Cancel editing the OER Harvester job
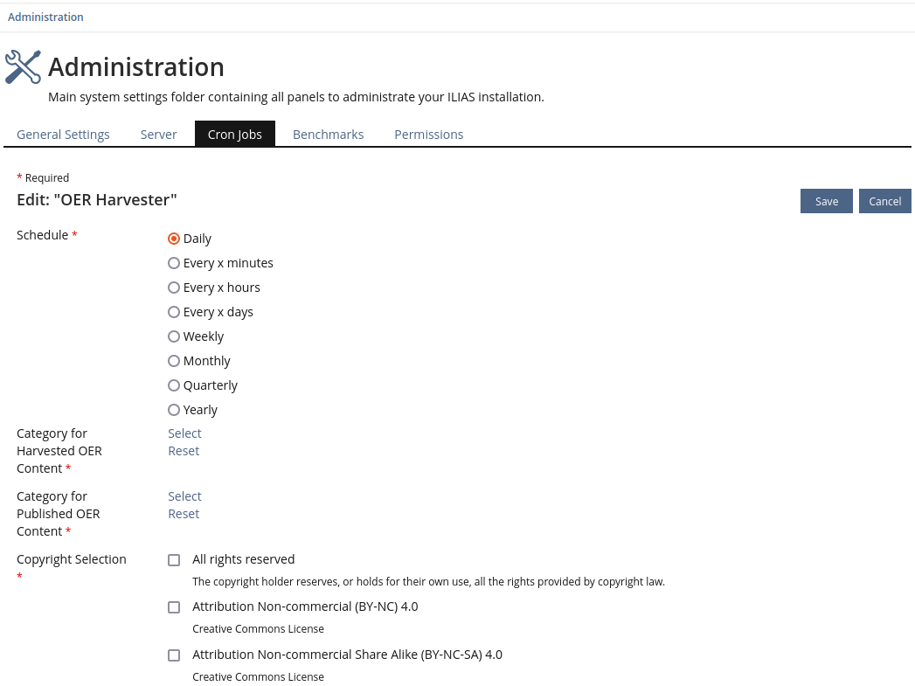Viewport: 915px width, 686px height. 884,201
